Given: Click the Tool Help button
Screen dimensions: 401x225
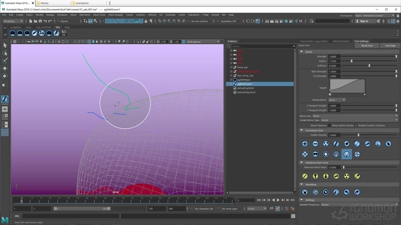Looking at the screenshot, I should [389, 46].
